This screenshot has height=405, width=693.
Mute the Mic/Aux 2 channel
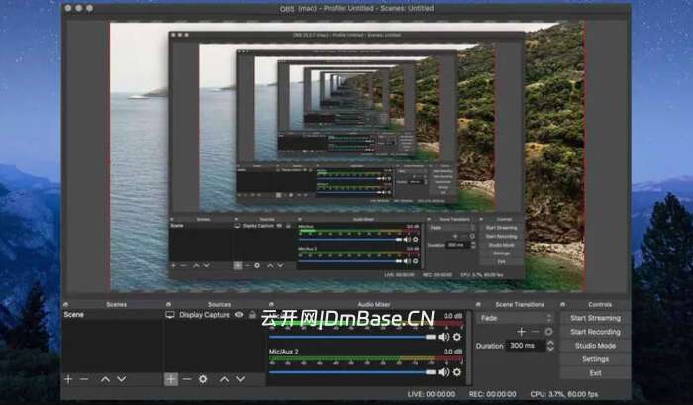pos(444,372)
